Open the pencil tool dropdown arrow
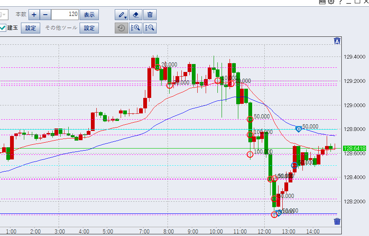The image size is (369, 236). click(126, 17)
